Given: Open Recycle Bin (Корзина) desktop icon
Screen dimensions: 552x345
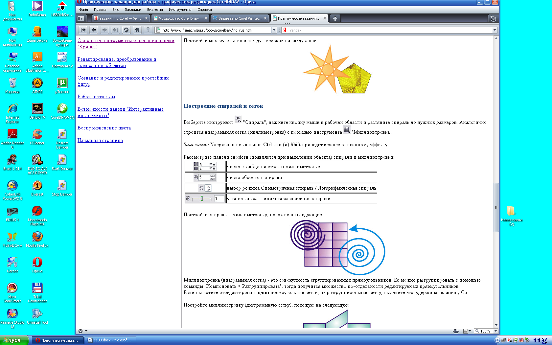Looking at the screenshot, I should click(x=12, y=86).
